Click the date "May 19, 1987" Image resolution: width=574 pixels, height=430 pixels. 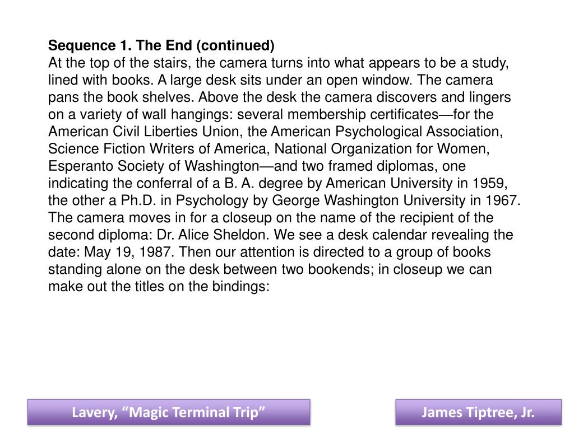click(127, 252)
